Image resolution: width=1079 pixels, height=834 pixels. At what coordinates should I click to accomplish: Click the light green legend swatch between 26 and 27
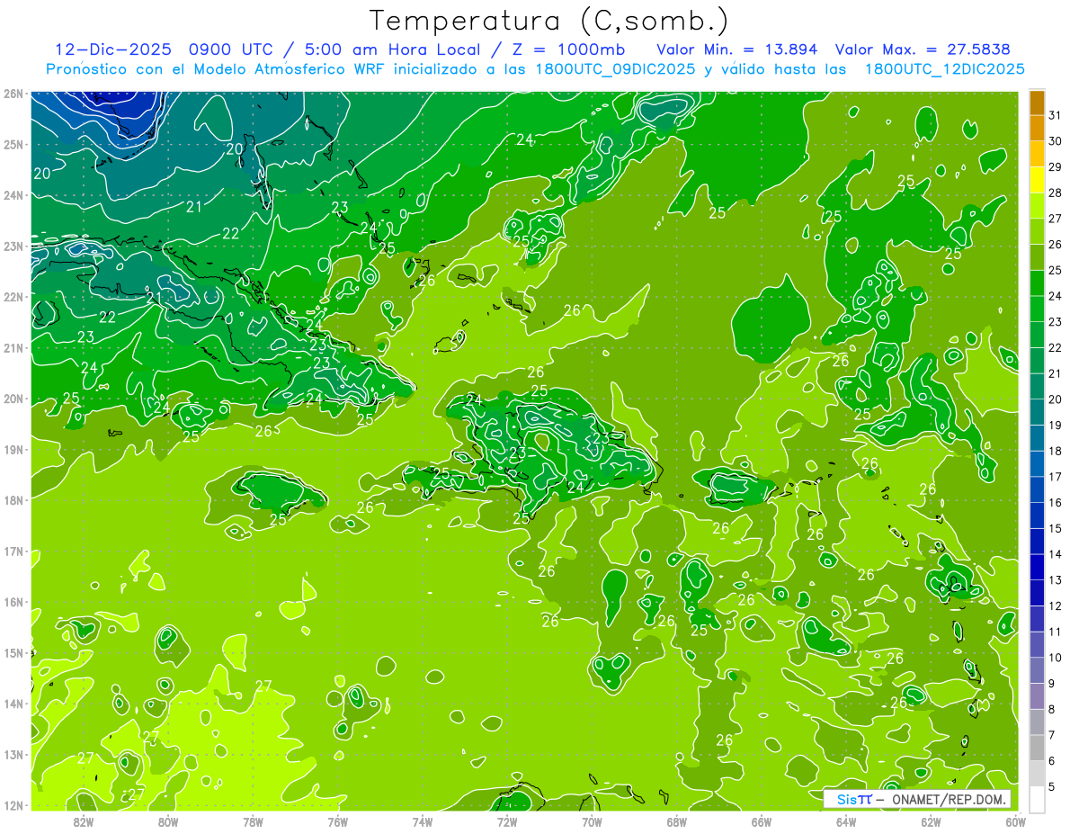pos(1037,232)
